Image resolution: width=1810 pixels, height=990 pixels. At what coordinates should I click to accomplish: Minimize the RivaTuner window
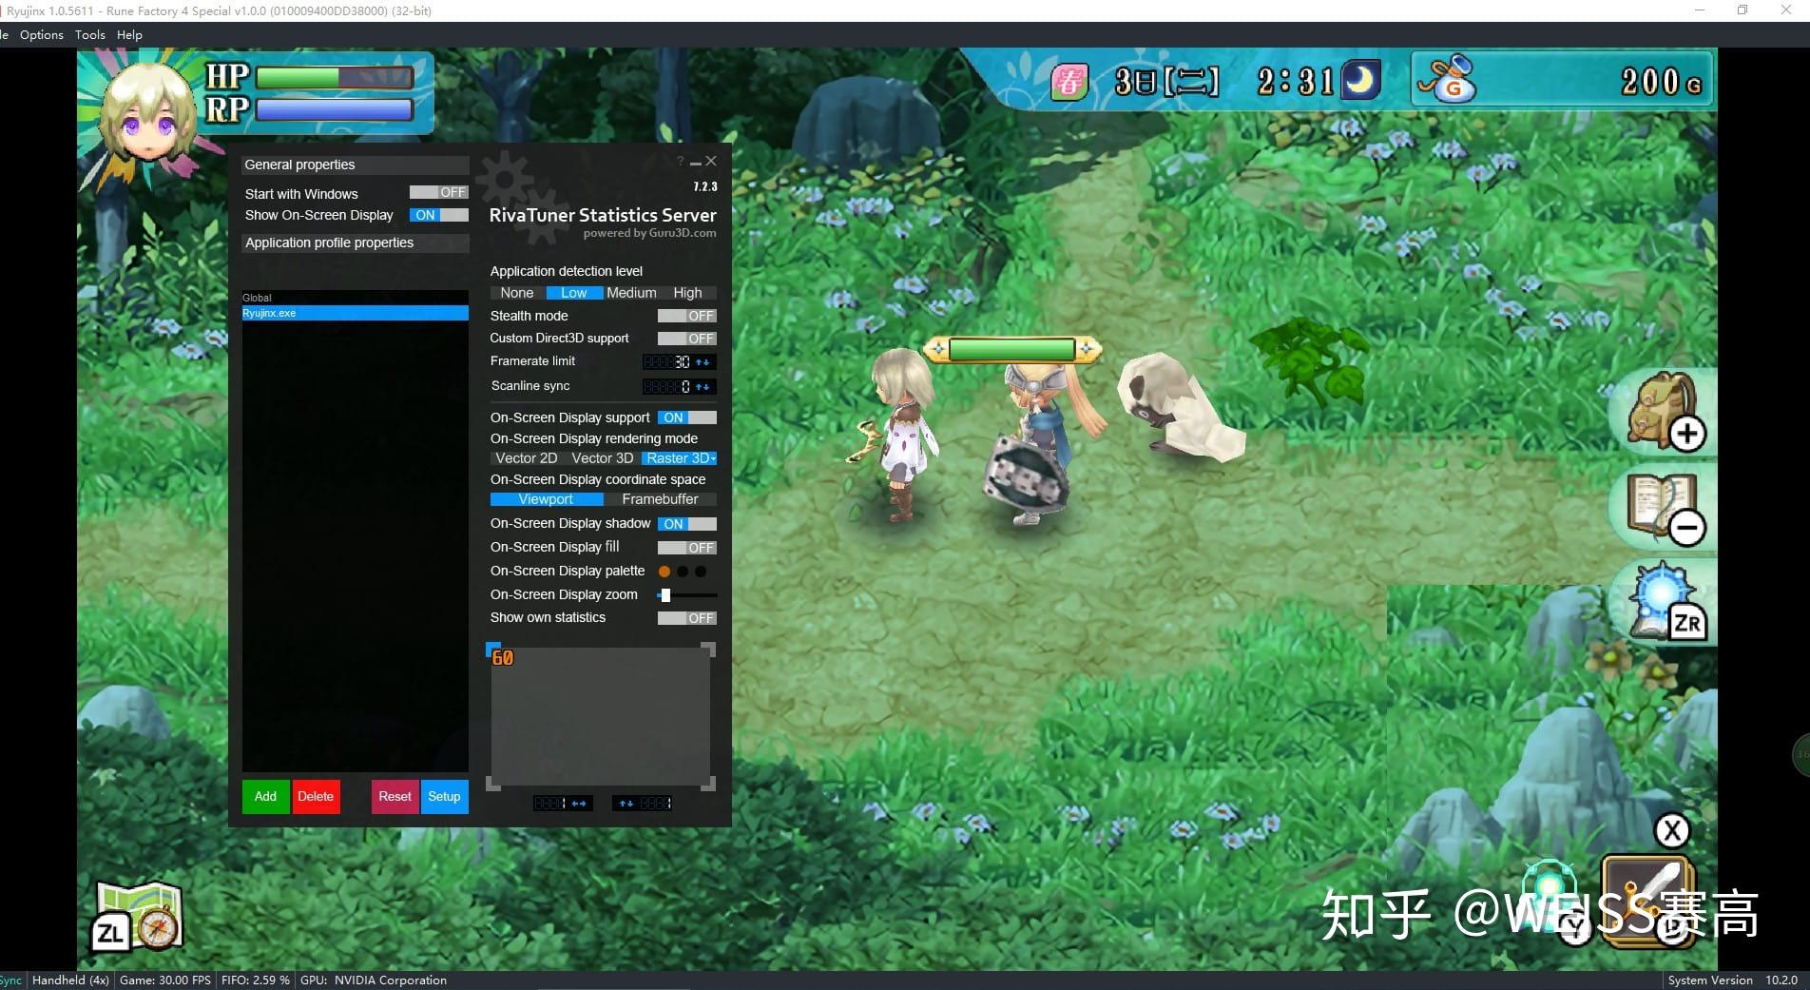(x=696, y=163)
